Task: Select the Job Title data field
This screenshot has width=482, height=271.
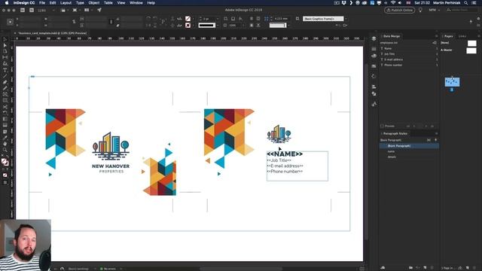Action: [409, 54]
